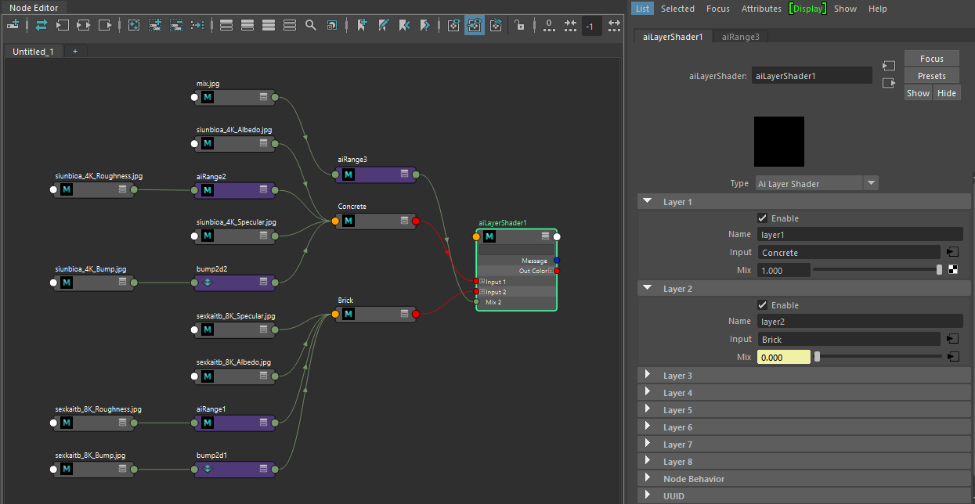Select the highlighted connection-mode icon in the toolbar
The width and height of the screenshot is (975, 504).
click(474, 24)
